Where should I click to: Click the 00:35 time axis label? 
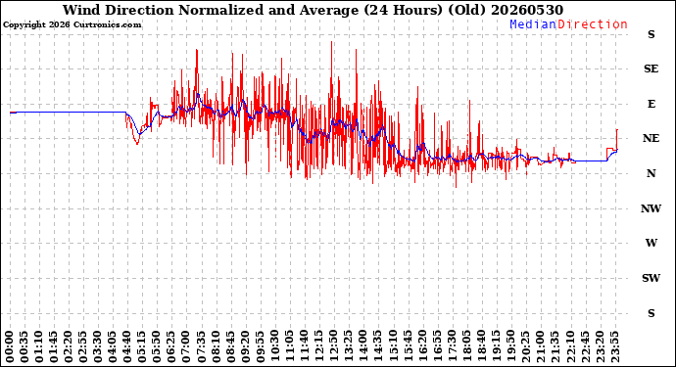pyautogui.click(x=24, y=346)
